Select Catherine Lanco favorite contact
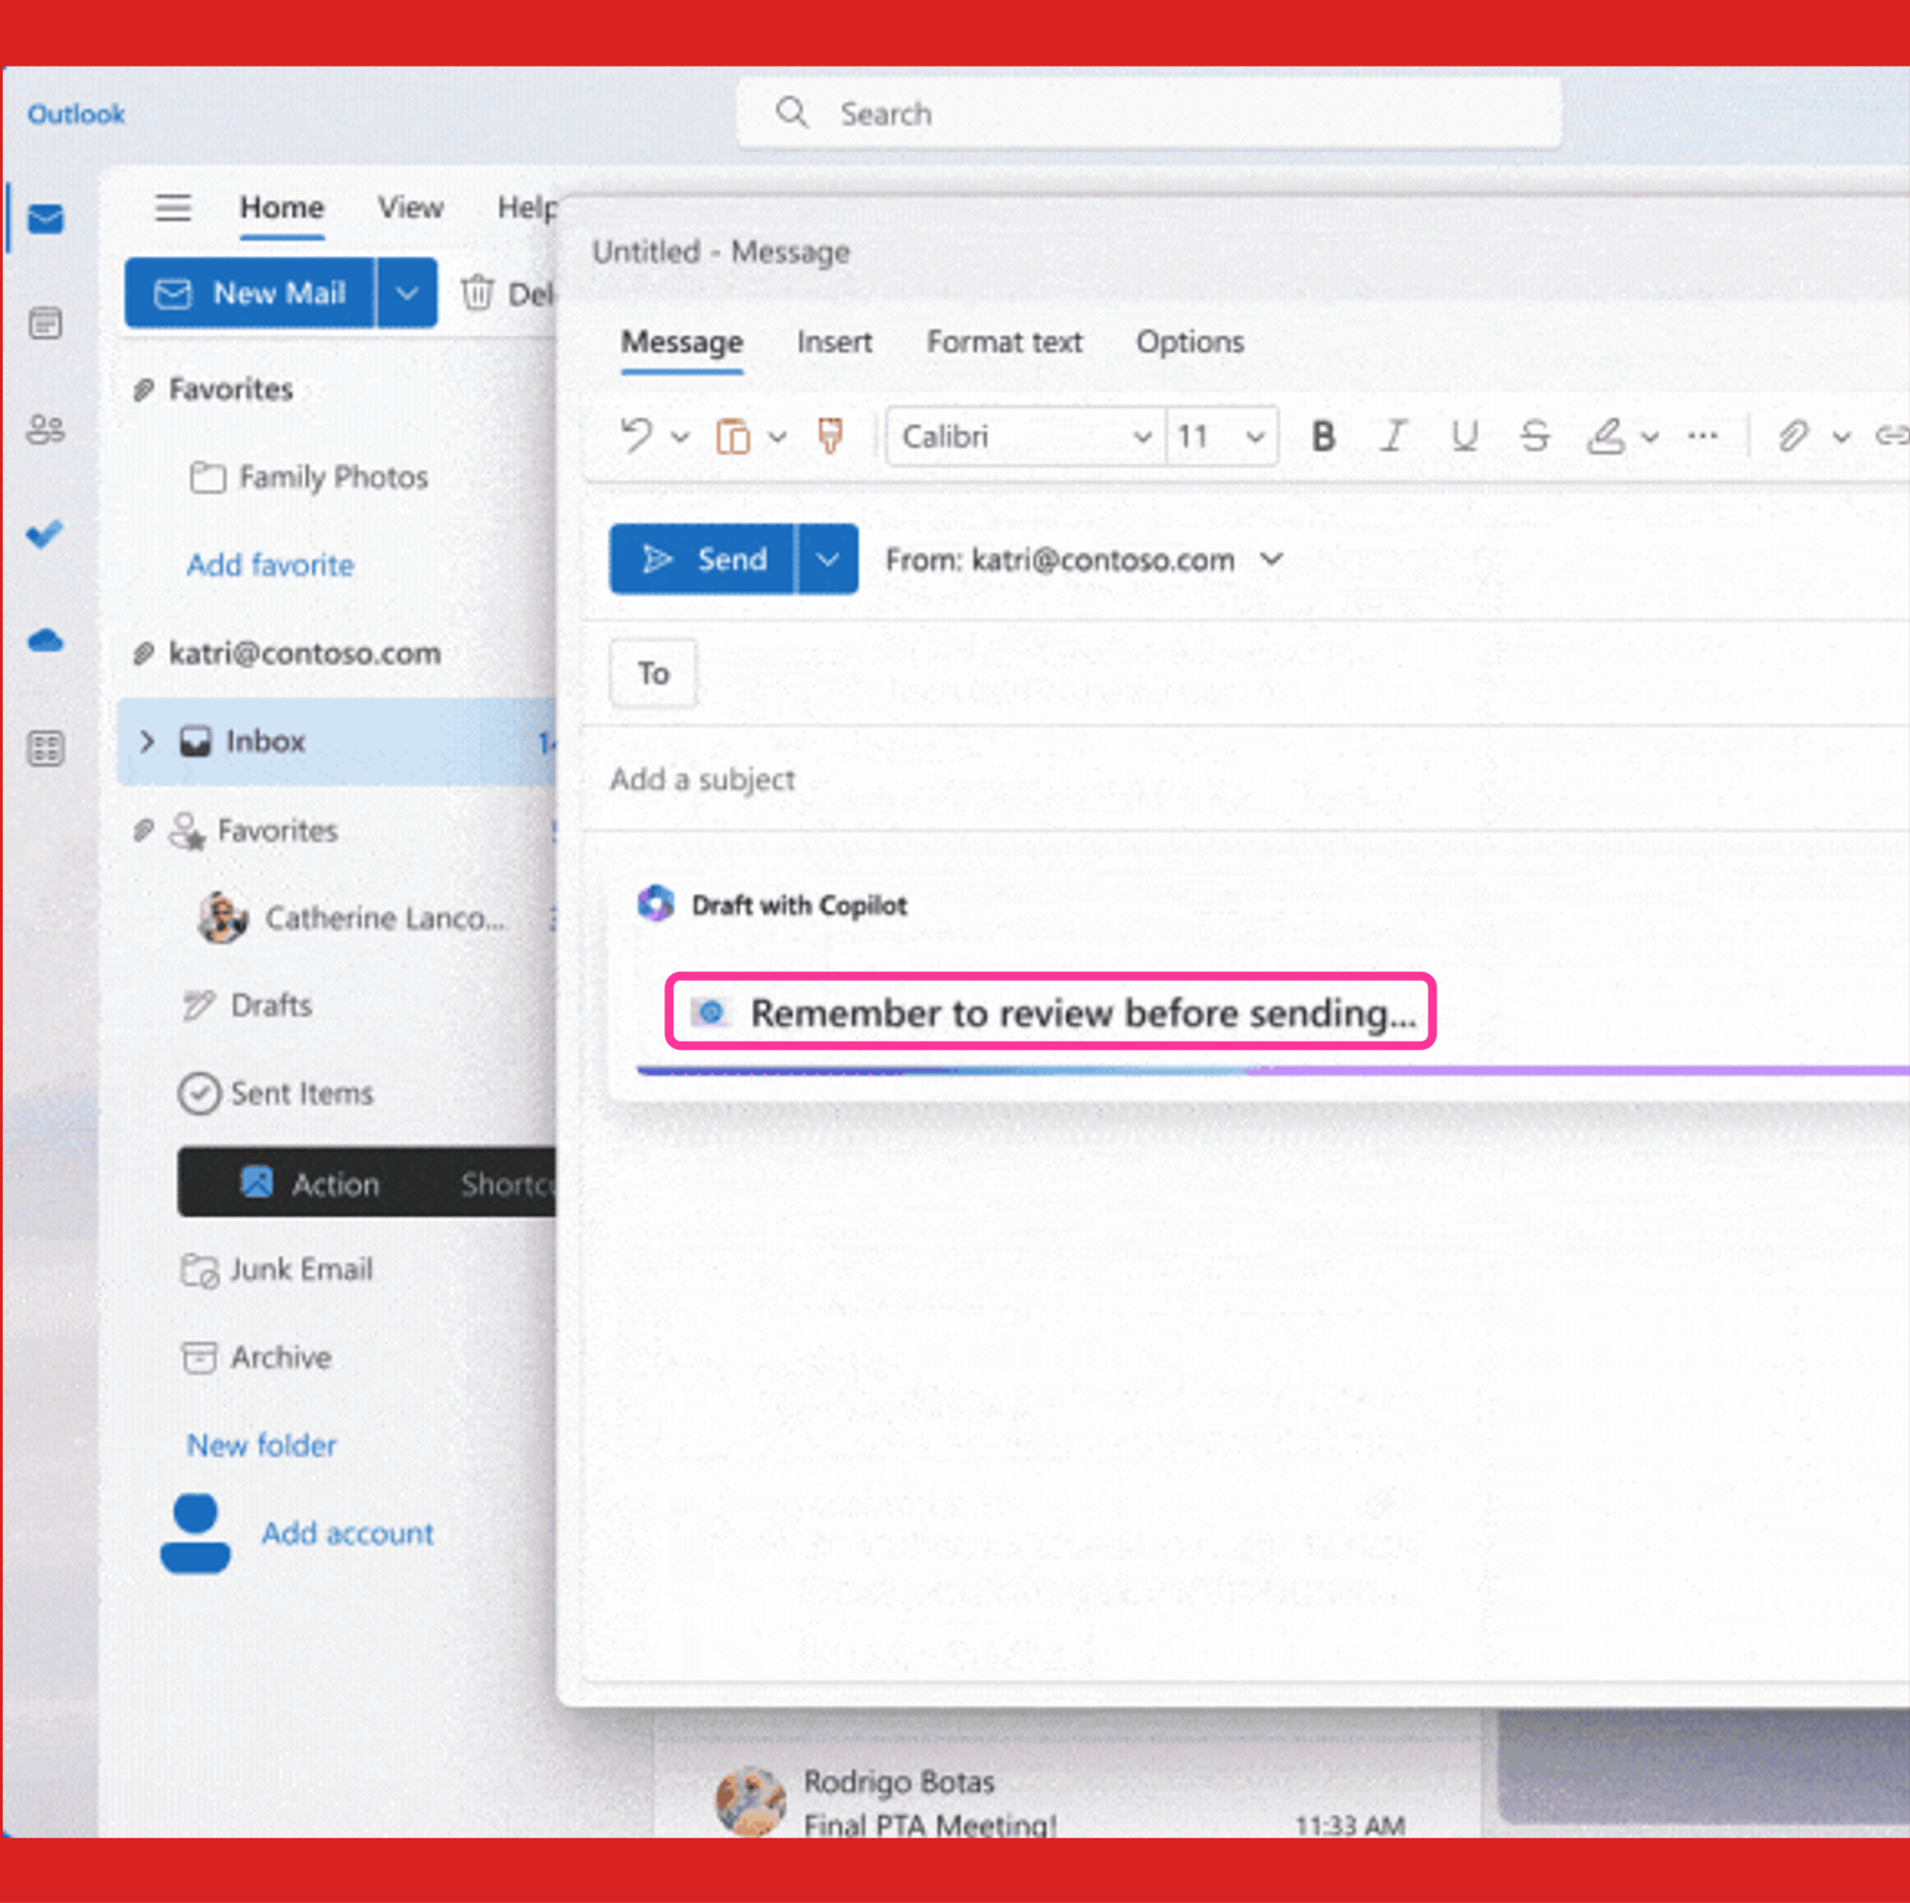This screenshot has width=1910, height=1903. 353,918
